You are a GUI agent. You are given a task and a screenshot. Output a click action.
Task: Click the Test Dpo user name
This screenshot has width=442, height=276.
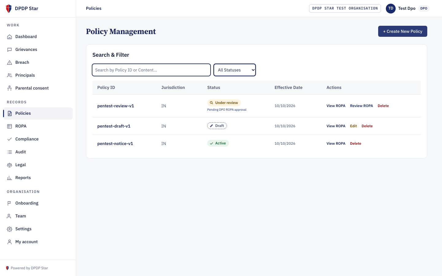pos(407,9)
